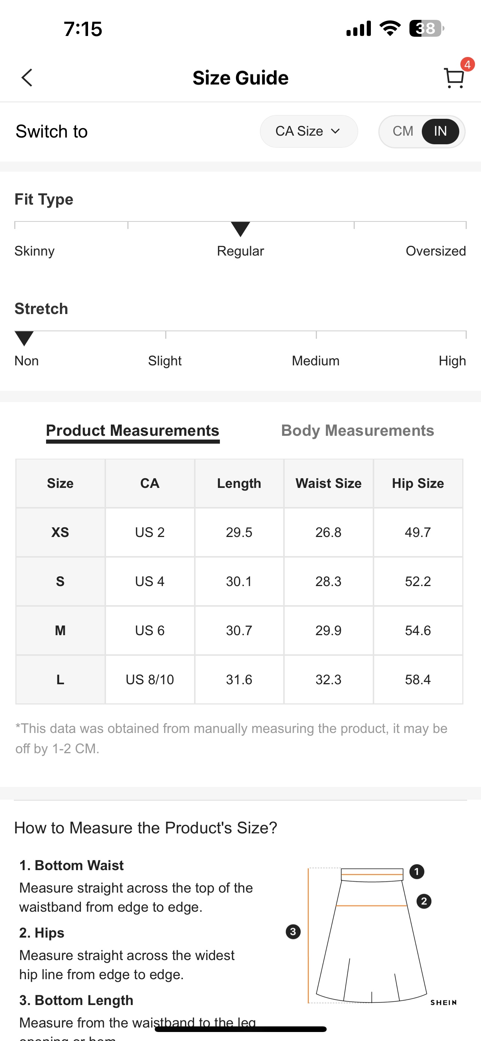Tap the cellular signal bars icon
This screenshot has height=1041, width=481.
click(359, 29)
